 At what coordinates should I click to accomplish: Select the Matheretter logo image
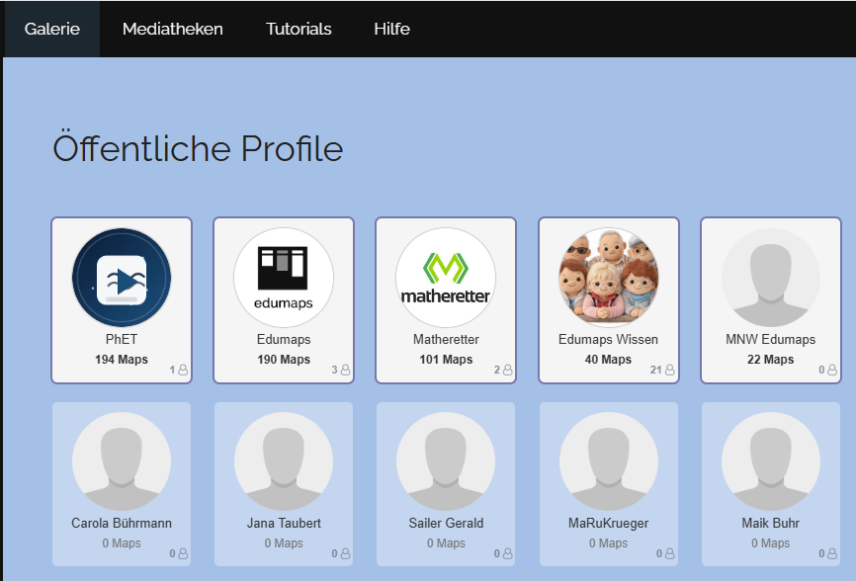coord(445,278)
